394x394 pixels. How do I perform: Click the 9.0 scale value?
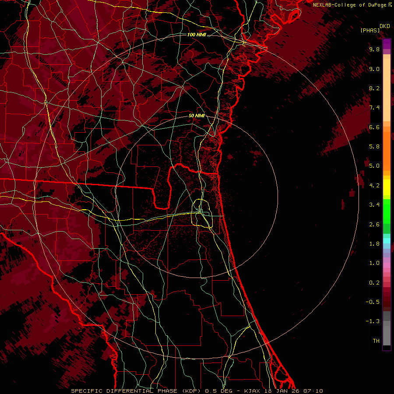pos(374,69)
